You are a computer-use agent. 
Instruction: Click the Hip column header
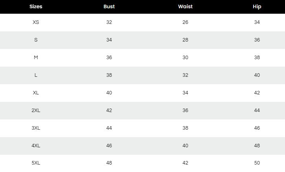257,7
